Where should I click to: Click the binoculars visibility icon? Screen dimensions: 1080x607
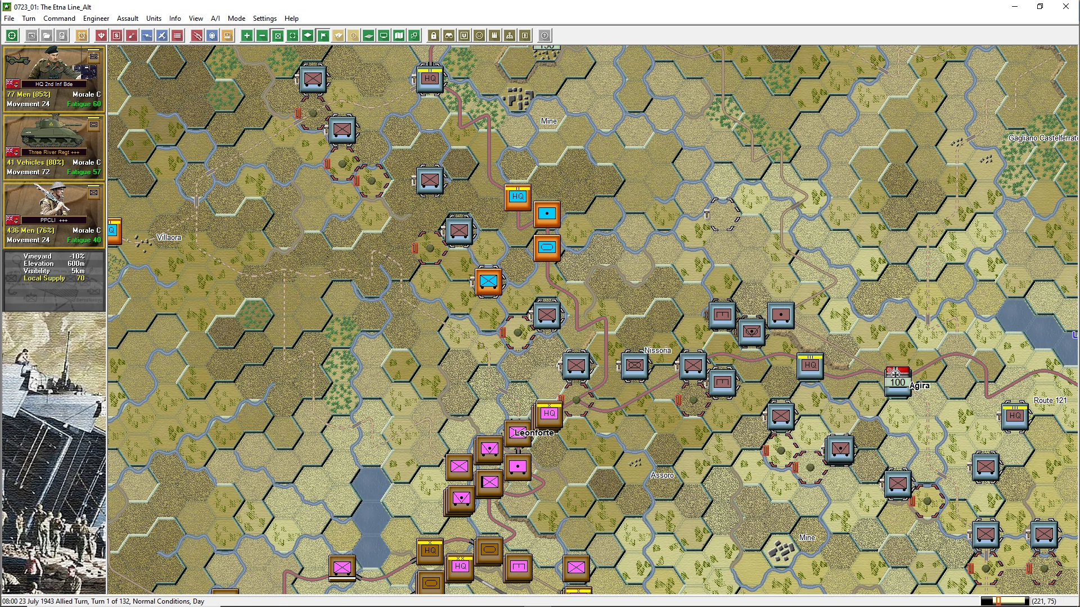449,35
